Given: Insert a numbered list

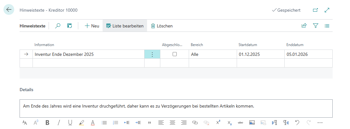Looking at the screenshot, I should coord(116,122).
